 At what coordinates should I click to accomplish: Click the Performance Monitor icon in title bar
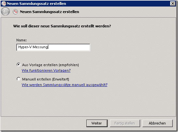click(4, 4)
